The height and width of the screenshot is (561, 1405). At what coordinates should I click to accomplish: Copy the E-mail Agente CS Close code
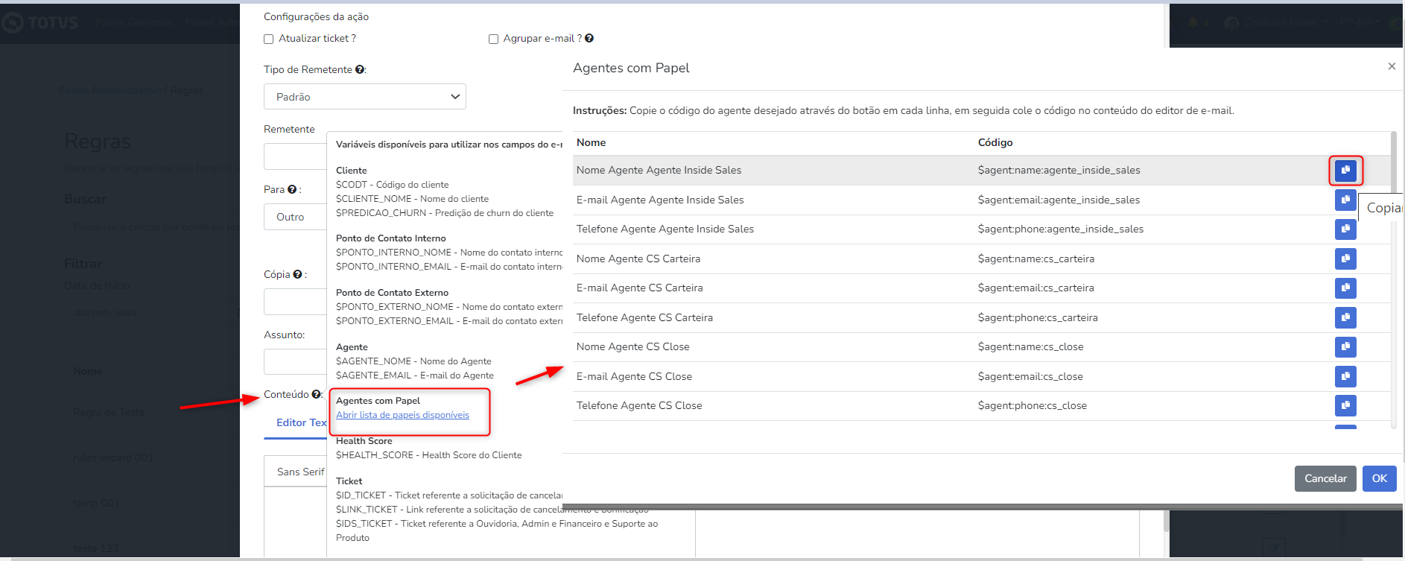point(1345,376)
